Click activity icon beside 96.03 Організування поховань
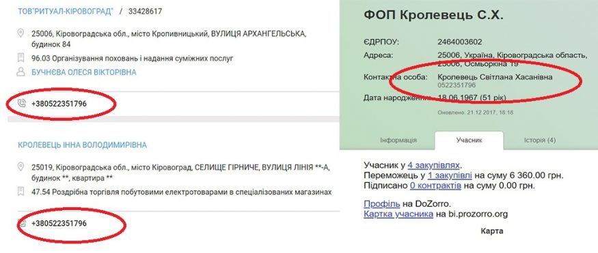 (x=21, y=58)
